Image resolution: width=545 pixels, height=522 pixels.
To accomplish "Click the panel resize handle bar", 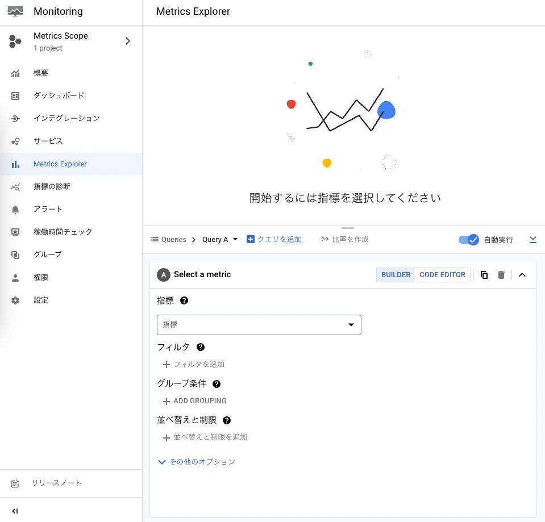I will [348, 228].
